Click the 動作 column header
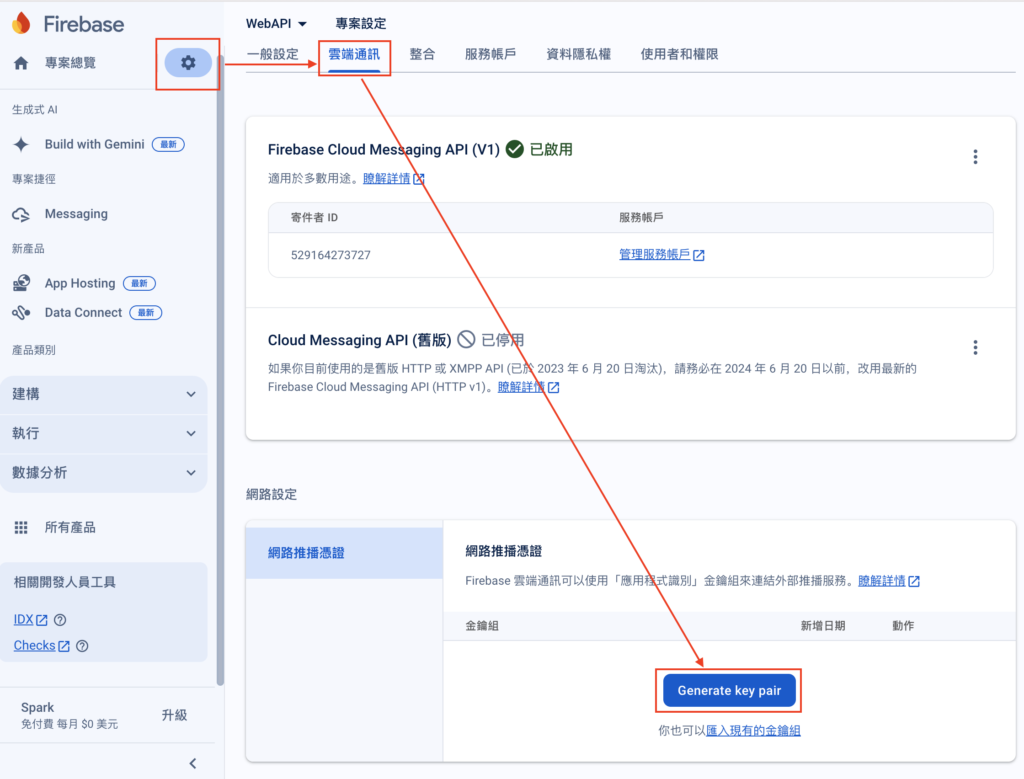Viewport: 1024px width, 779px height. (903, 626)
